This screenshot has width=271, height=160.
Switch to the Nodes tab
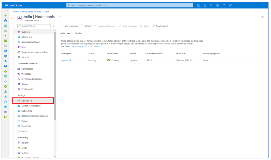(x=79, y=33)
